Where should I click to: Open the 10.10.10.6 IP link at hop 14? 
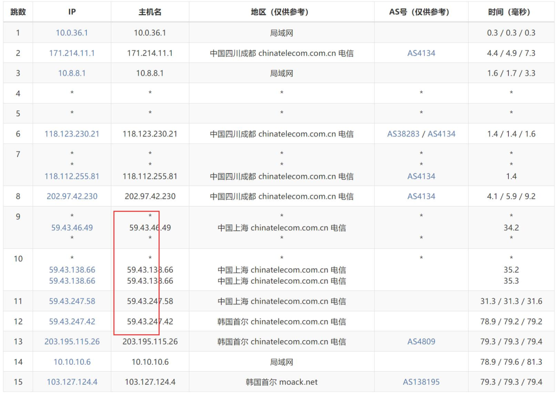pos(72,362)
